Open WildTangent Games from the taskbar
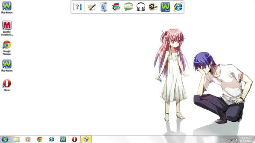This screenshot has height=143, width=255. [63, 139]
